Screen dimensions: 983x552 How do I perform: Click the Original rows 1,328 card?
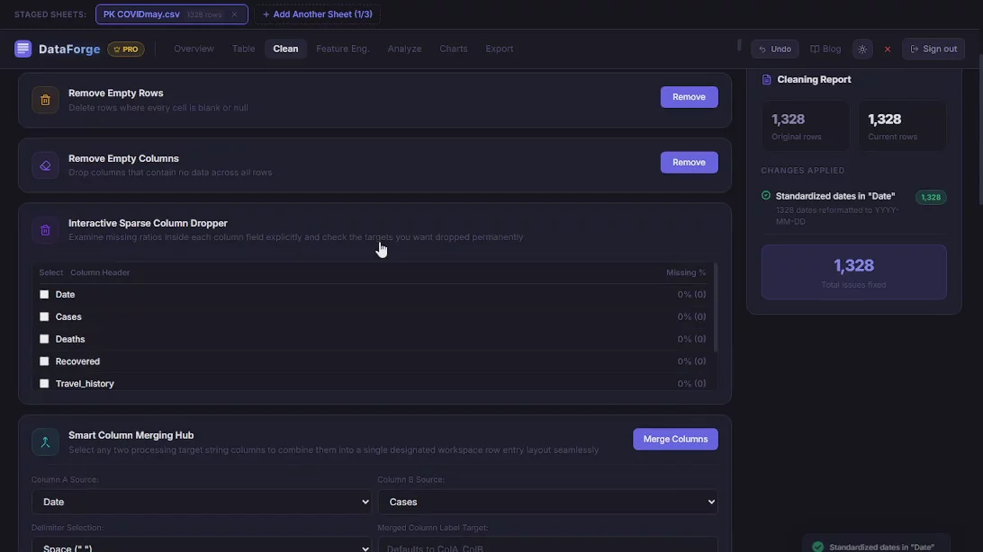click(x=806, y=126)
